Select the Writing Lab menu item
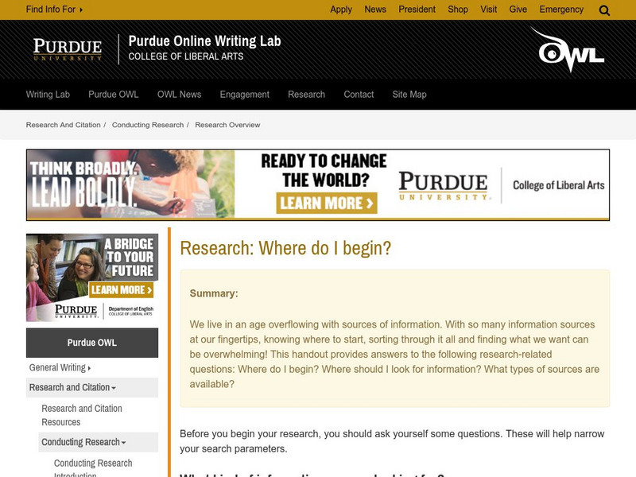Viewport: 636px width, 477px height. [x=48, y=94]
